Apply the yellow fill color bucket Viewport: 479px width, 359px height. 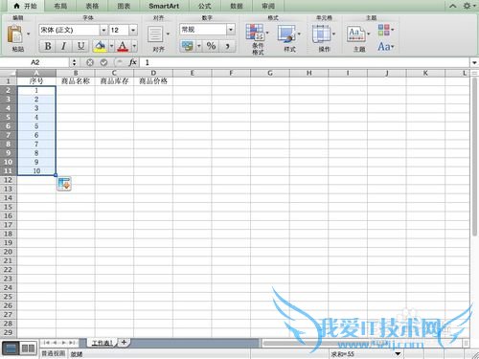101,46
